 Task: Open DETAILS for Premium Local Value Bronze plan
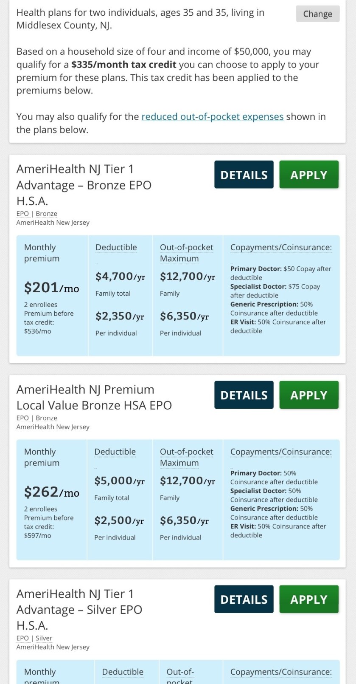pos(244,395)
